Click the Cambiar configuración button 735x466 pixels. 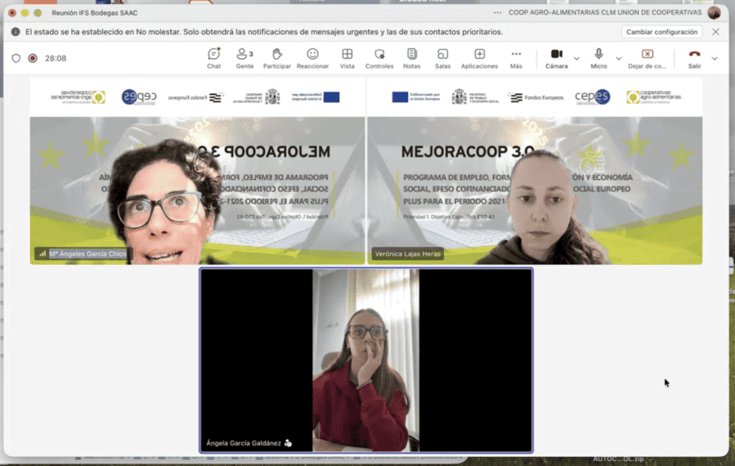tap(662, 32)
